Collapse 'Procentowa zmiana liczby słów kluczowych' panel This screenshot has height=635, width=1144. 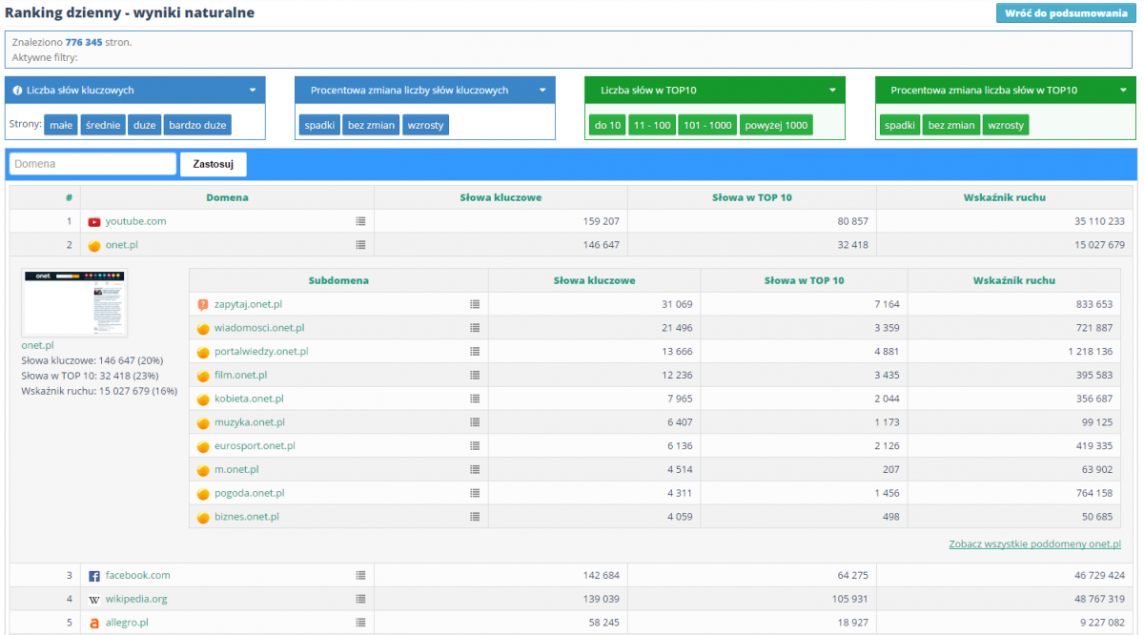click(542, 91)
